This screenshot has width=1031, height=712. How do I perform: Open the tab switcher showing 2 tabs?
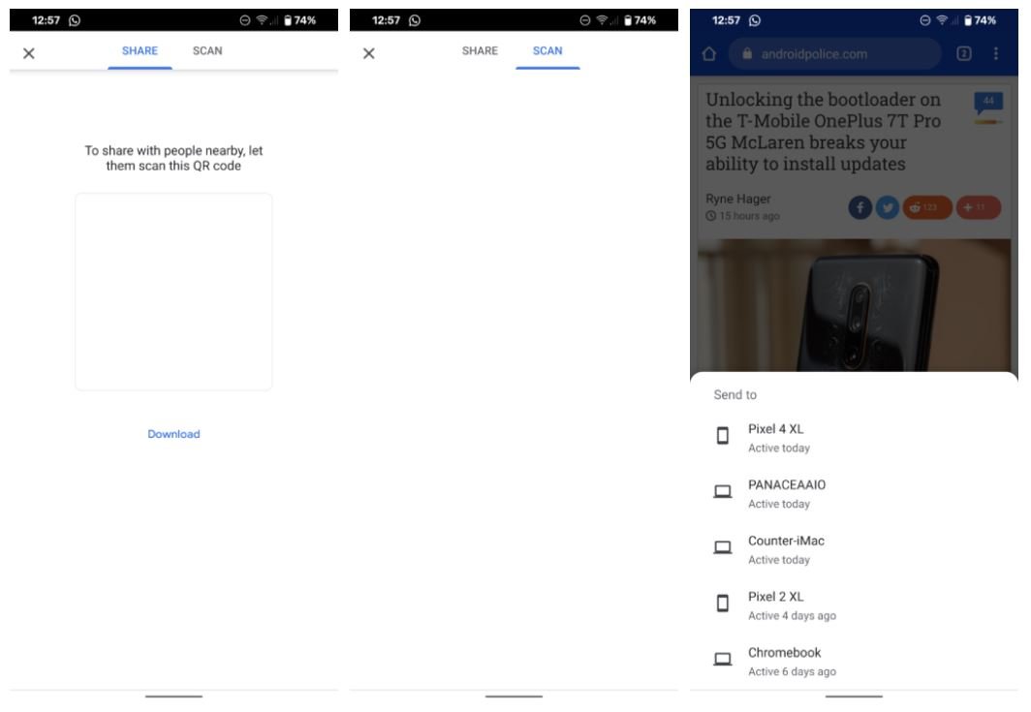coord(964,54)
